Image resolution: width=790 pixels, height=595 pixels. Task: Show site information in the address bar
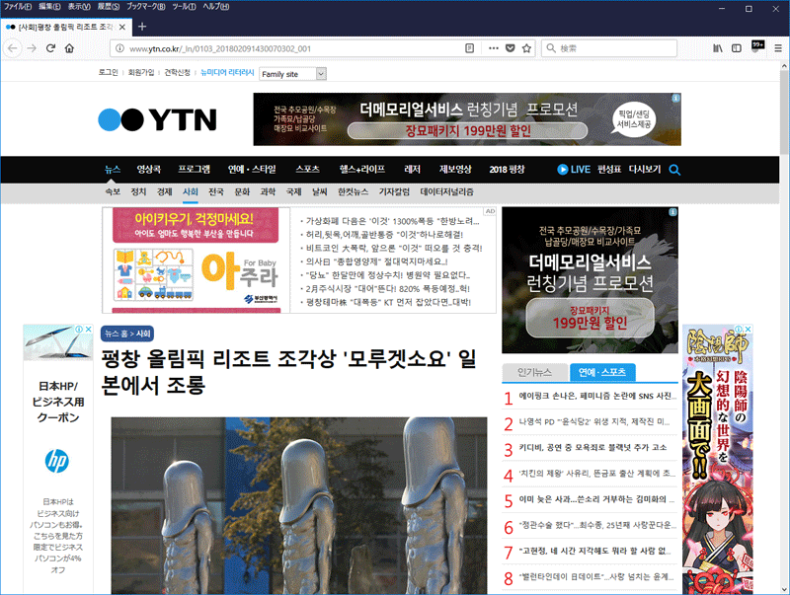[x=119, y=48]
